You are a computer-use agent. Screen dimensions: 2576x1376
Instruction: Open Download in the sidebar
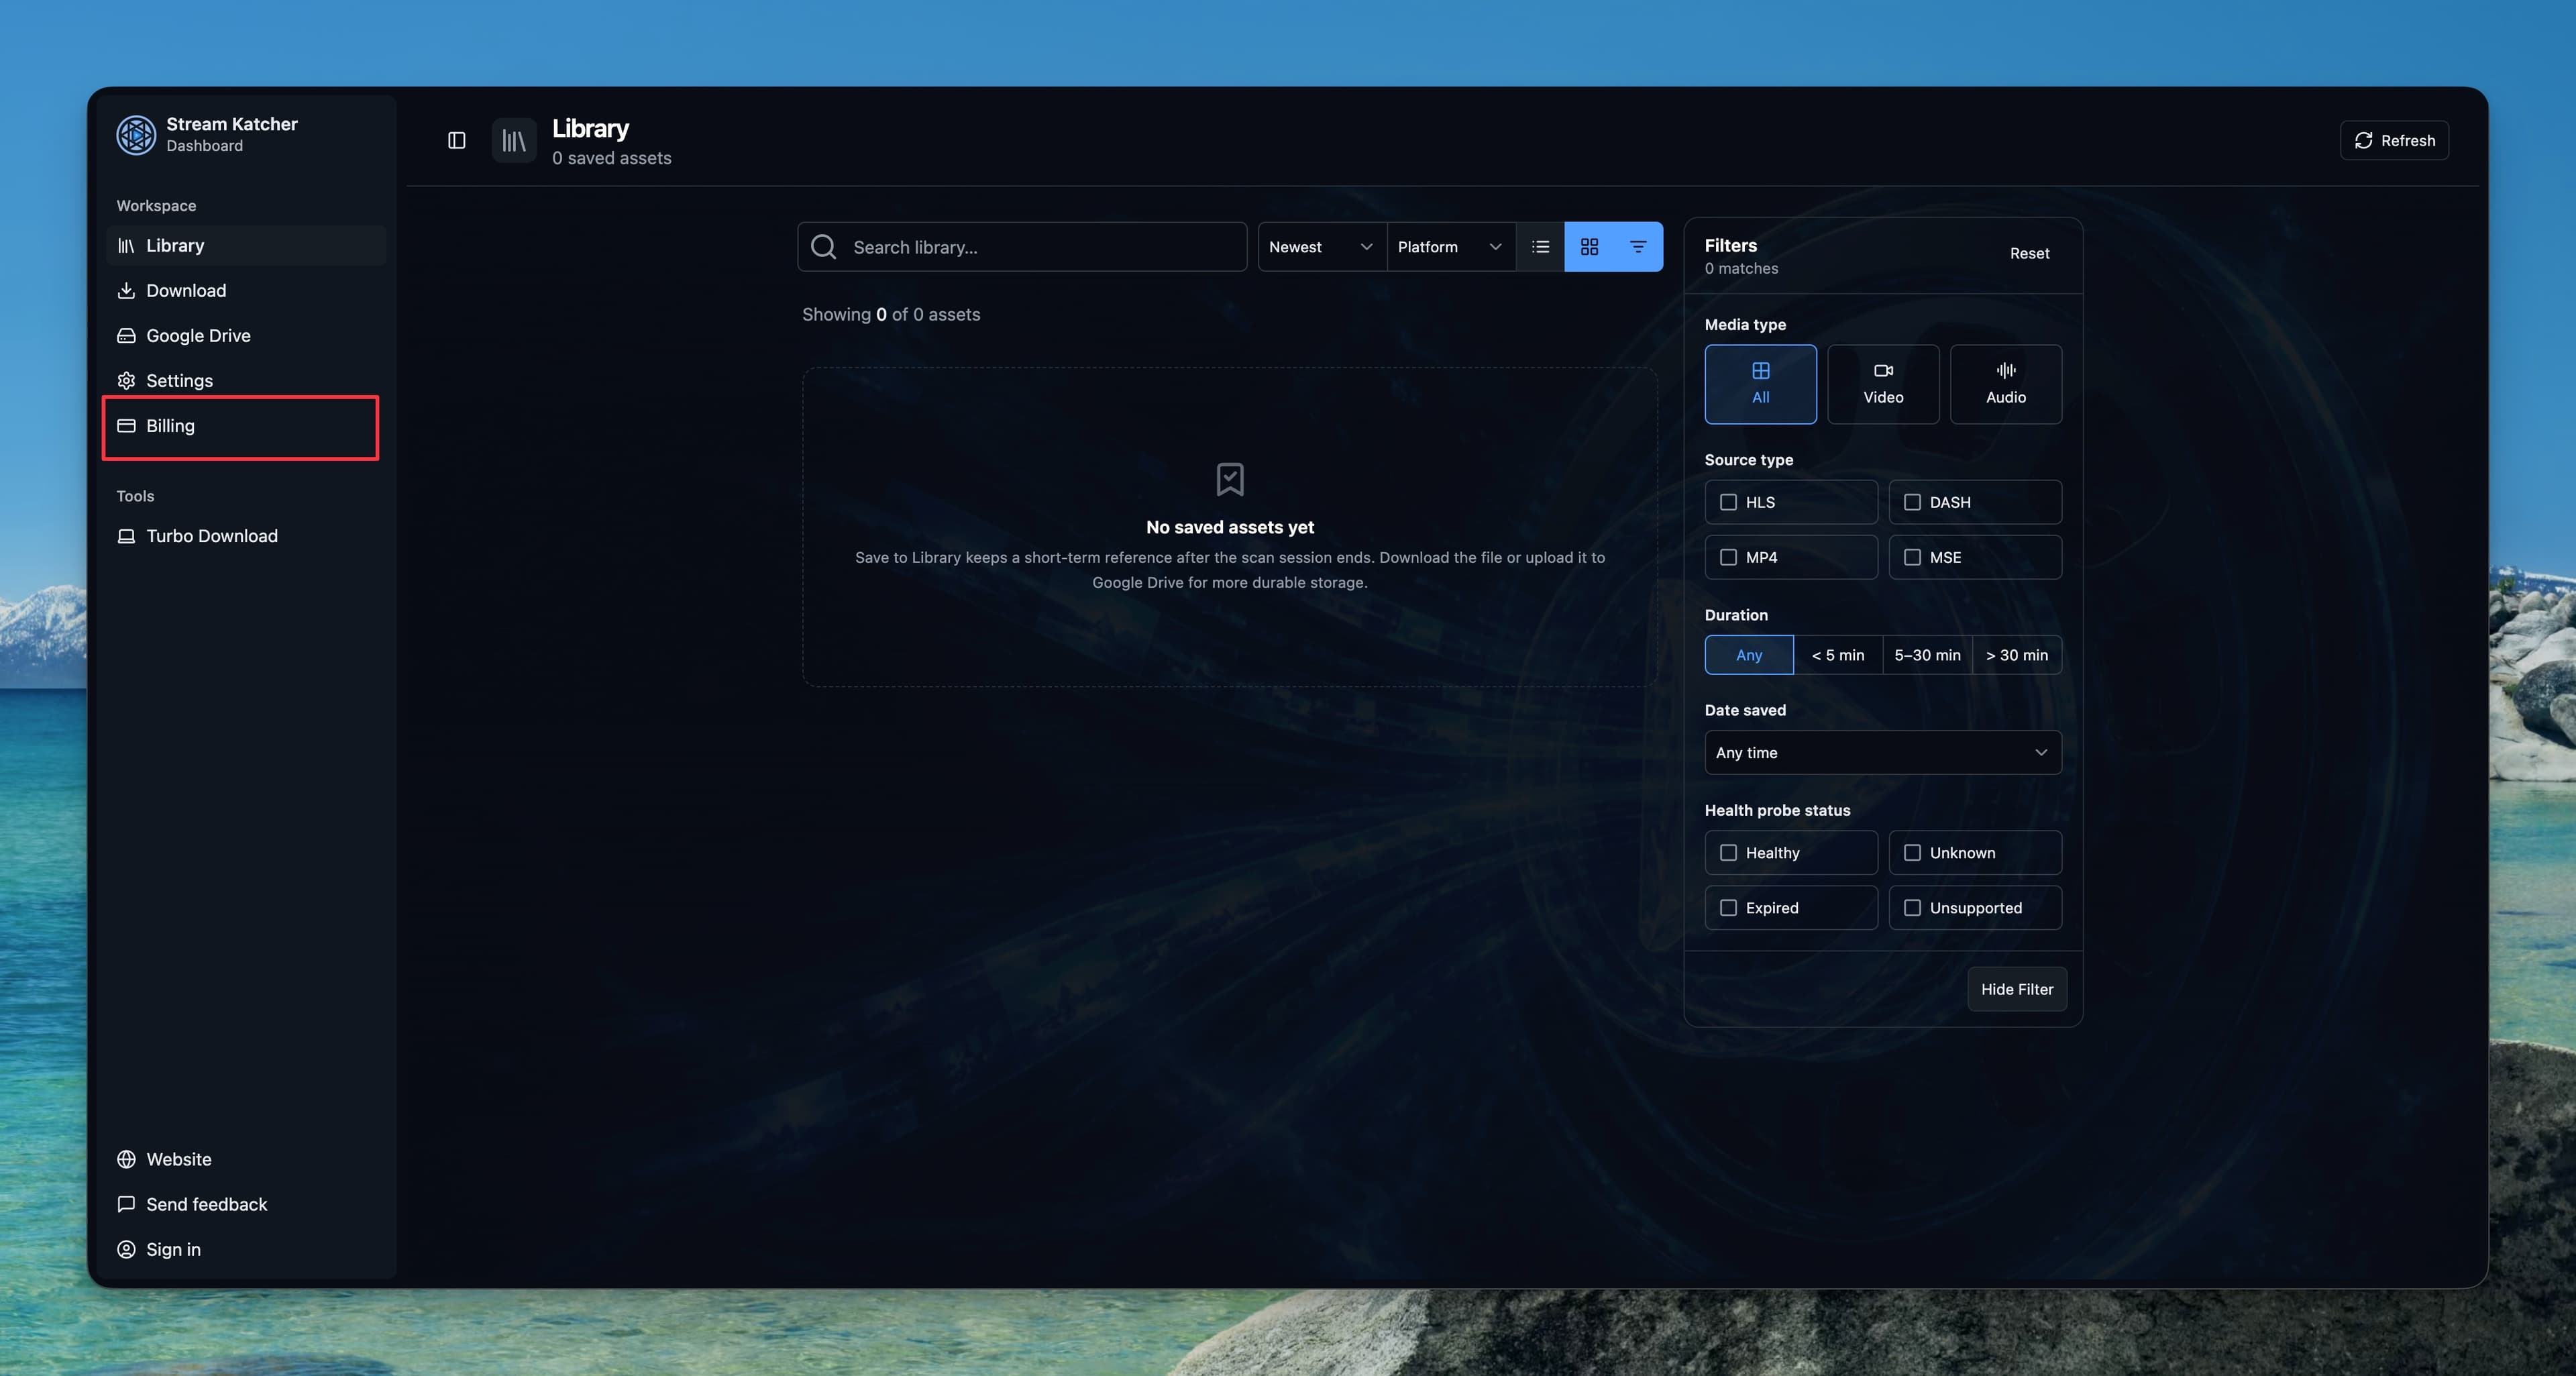(x=246, y=290)
